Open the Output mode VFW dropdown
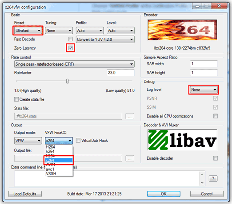This screenshot has height=204, width=232. tap(28, 141)
